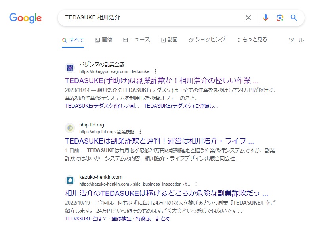Clear the search box text
Screen dimensions: 330x228
tap(248, 18)
